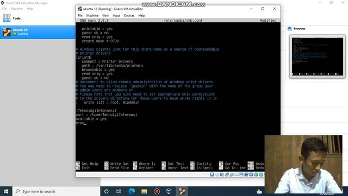Open File menu in ubuntu 18 VM window
This screenshot has width=348, height=196.
pos(80,16)
